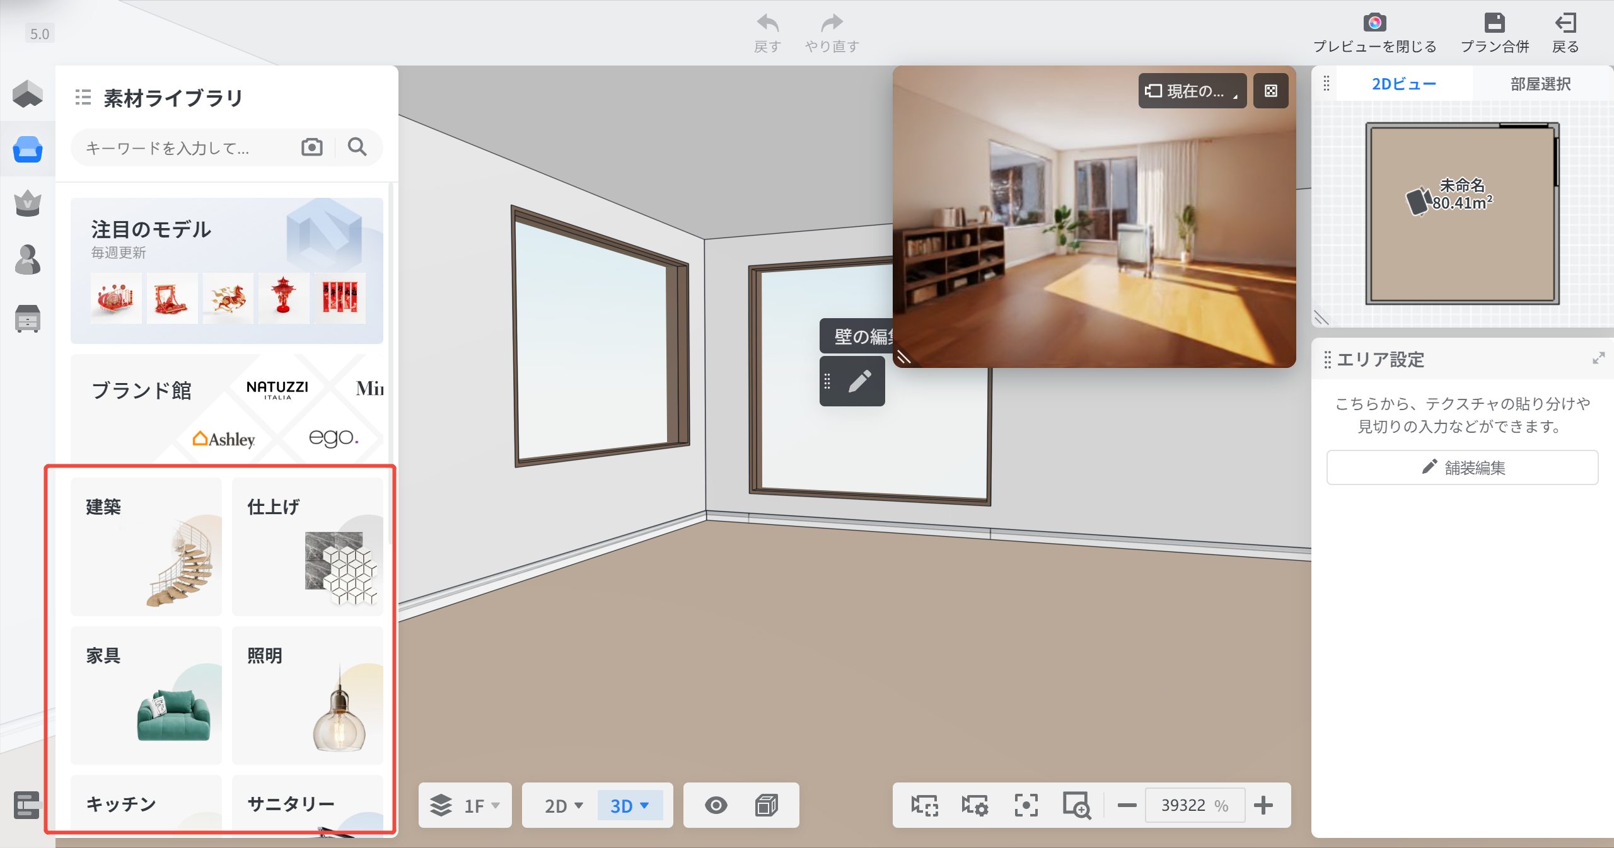Open the 現在の... preview dropdown
Screen dimensions: 1614x848
tap(1192, 91)
